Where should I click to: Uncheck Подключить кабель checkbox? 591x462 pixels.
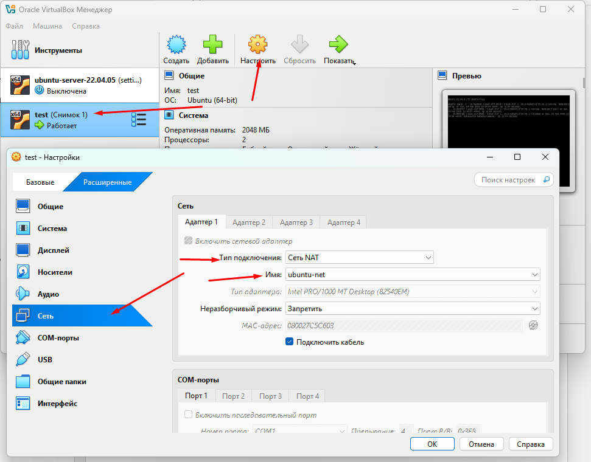[x=289, y=342]
